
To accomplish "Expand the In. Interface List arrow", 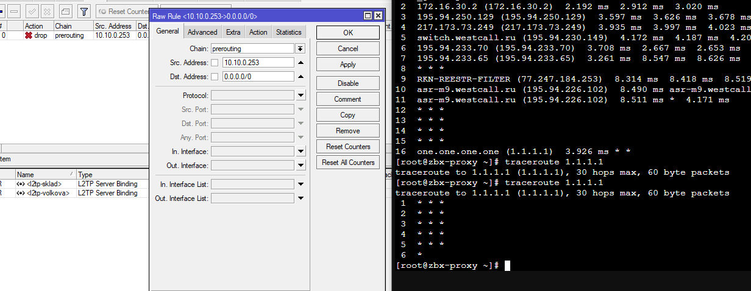I will [300, 184].
